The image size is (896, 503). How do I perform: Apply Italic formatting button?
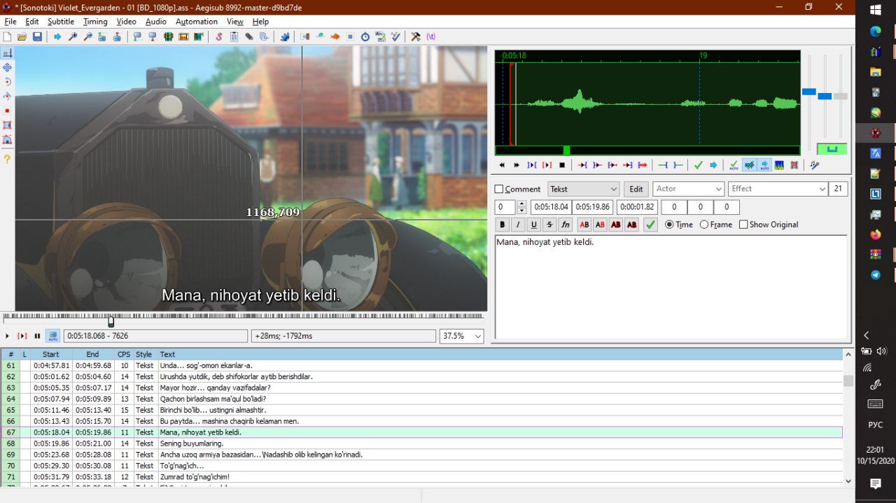click(x=518, y=225)
